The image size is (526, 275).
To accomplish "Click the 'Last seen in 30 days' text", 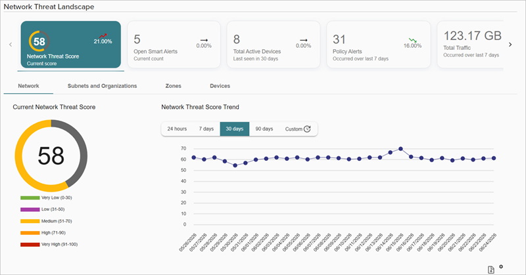I will pyautogui.click(x=256, y=58).
